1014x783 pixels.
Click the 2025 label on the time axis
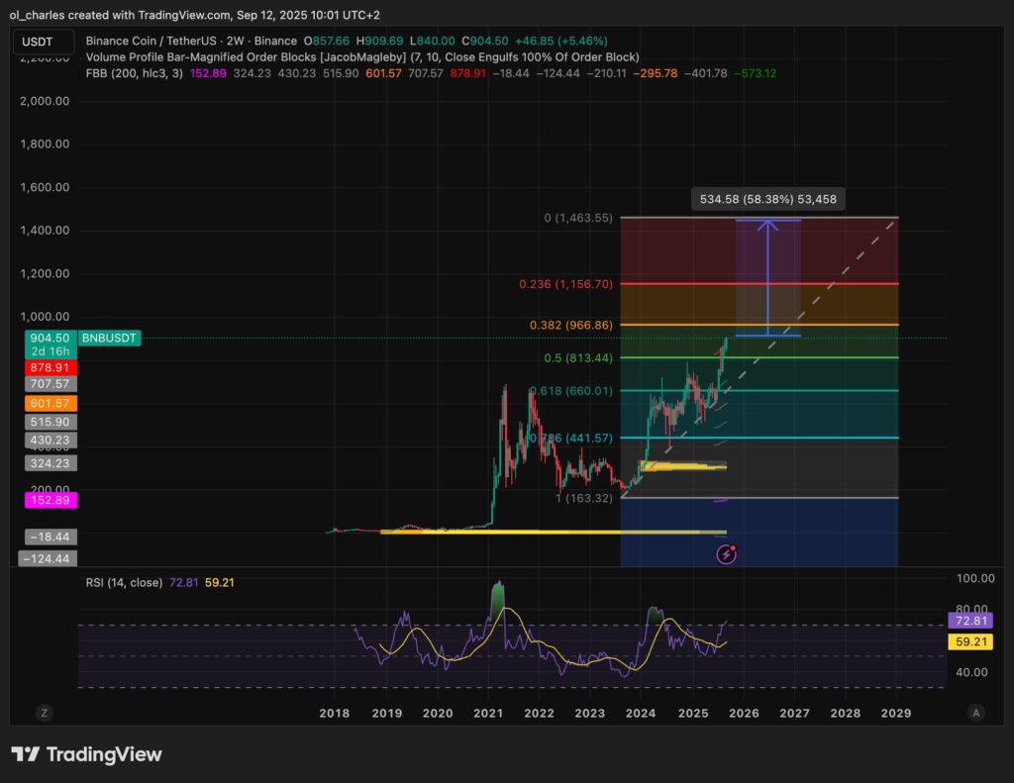[692, 712]
